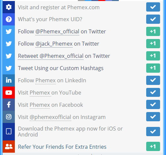The width and height of the screenshot is (166, 155).
Task: Click the Twitter icon for Follow @Phemex_official
Action: (x=9, y=31)
